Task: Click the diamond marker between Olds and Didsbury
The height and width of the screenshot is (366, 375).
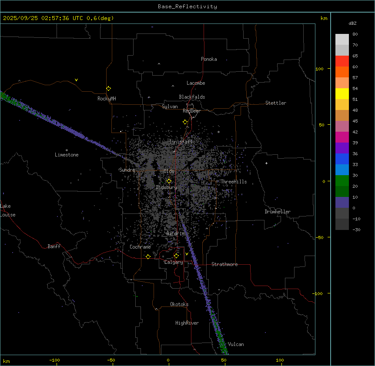Action: click(x=169, y=181)
